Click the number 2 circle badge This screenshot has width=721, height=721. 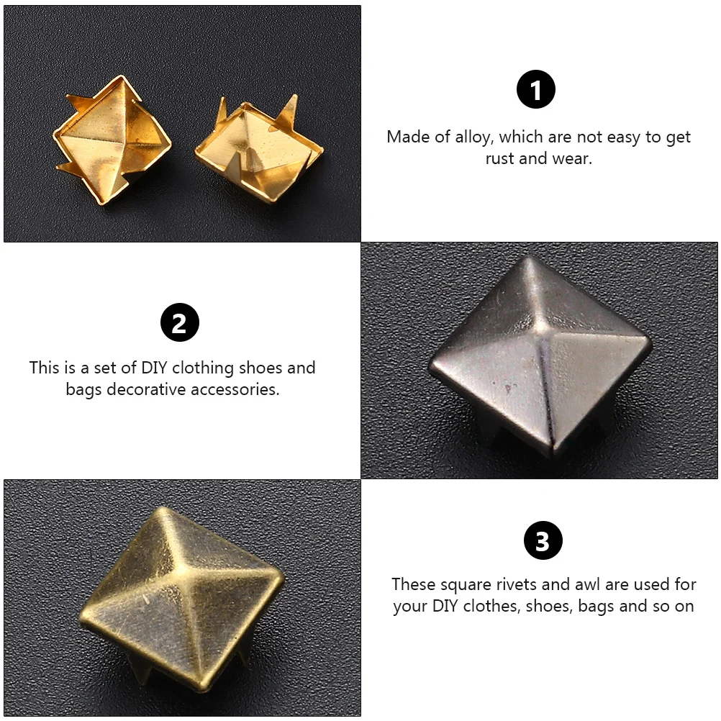tap(180, 322)
